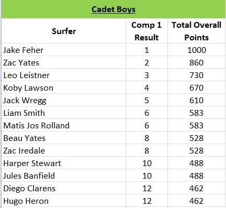Click the Jules Banfield cell

click(64, 176)
